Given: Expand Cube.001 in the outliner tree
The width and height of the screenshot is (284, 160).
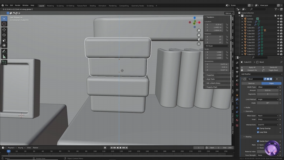Looking at the screenshot, I should click(242, 28).
